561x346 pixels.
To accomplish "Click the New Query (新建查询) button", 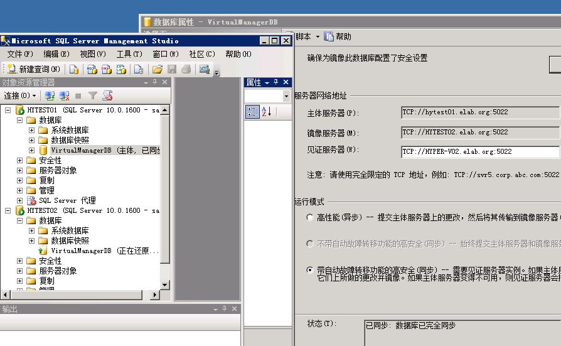I will pos(34,69).
